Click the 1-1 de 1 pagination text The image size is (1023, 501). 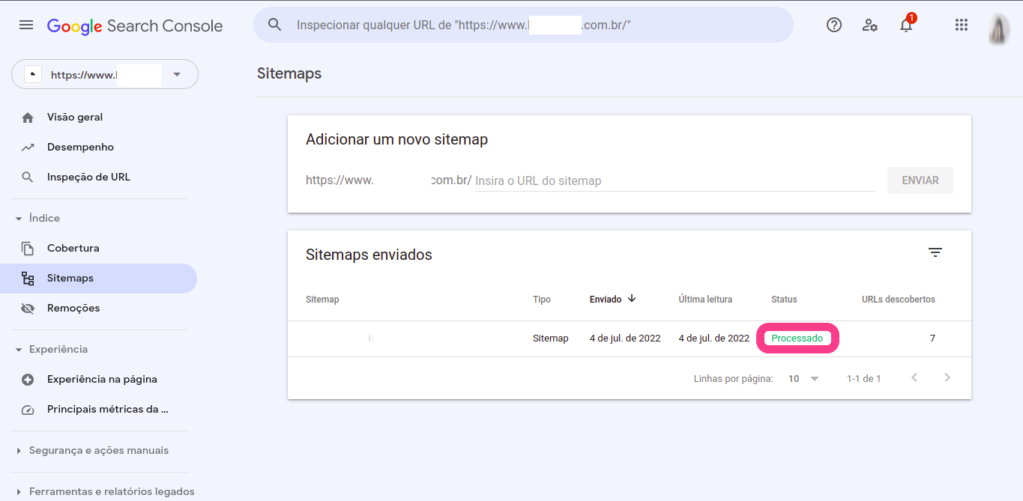coord(864,379)
